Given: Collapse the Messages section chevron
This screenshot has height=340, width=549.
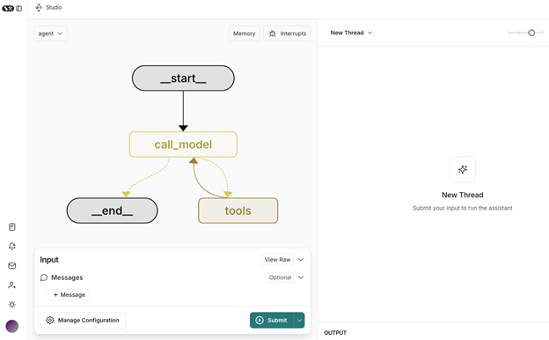Looking at the screenshot, I should pos(300,277).
